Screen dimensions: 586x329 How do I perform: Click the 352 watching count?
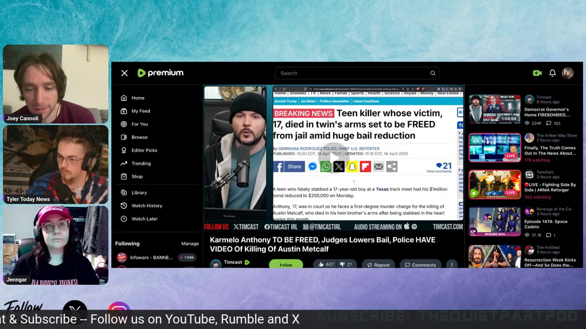tap(537, 197)
